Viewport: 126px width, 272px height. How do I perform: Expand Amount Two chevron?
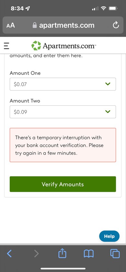(108, 112)
